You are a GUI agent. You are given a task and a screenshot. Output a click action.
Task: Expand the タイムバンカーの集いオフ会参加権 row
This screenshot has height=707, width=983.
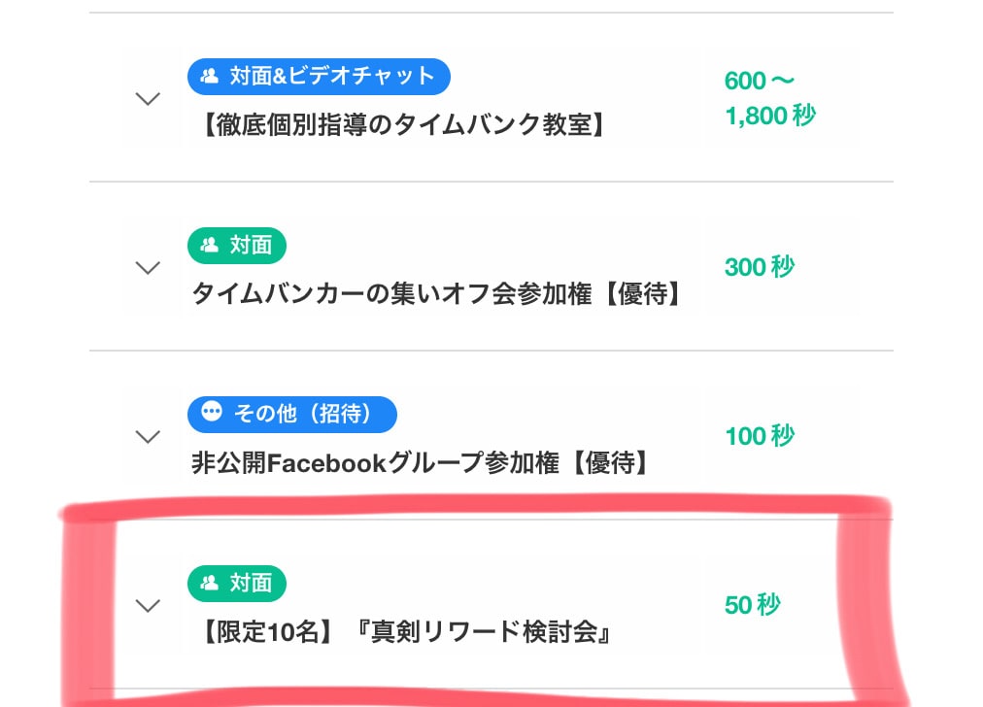click(148, 268)
